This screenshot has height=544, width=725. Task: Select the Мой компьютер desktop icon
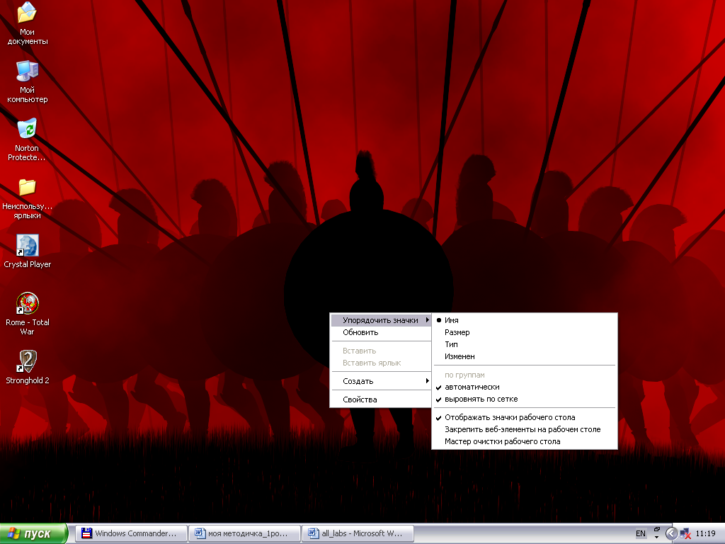28,81
